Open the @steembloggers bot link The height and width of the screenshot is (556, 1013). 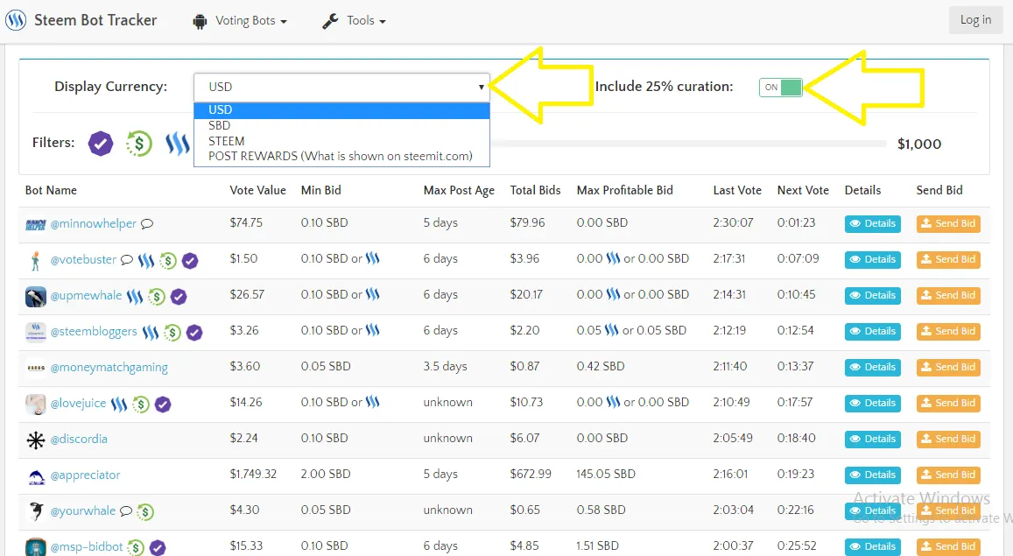click(94, 331)
